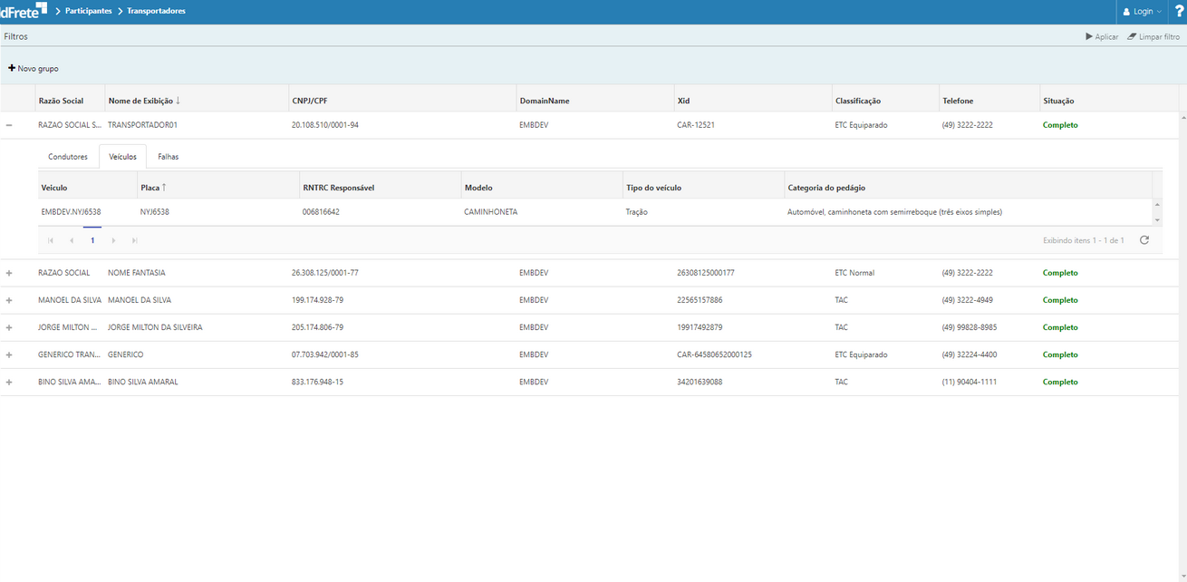1187x582 pixels.
Task: Click Limpar filtro button
Action: pyautogui.click(x=1153, y=37)
